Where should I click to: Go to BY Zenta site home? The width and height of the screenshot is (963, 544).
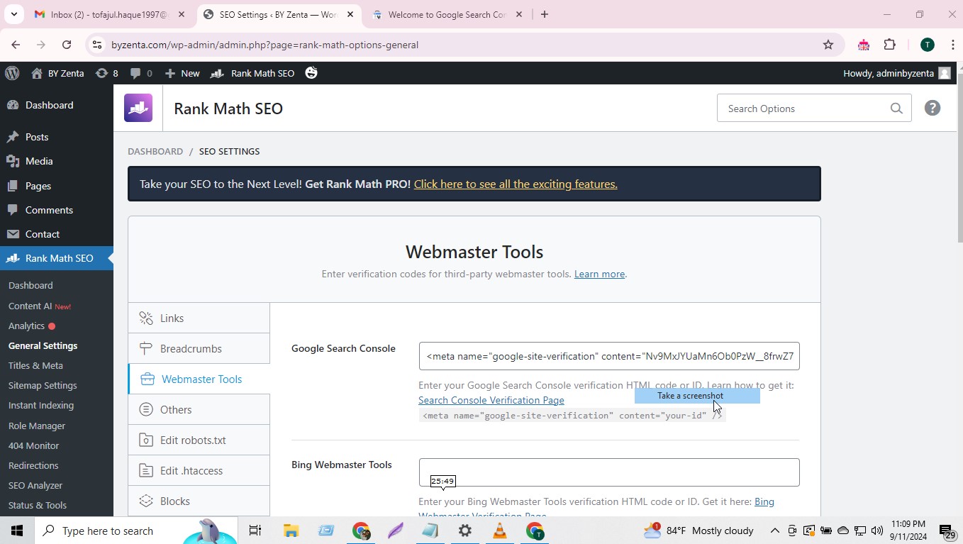(58, 73)
